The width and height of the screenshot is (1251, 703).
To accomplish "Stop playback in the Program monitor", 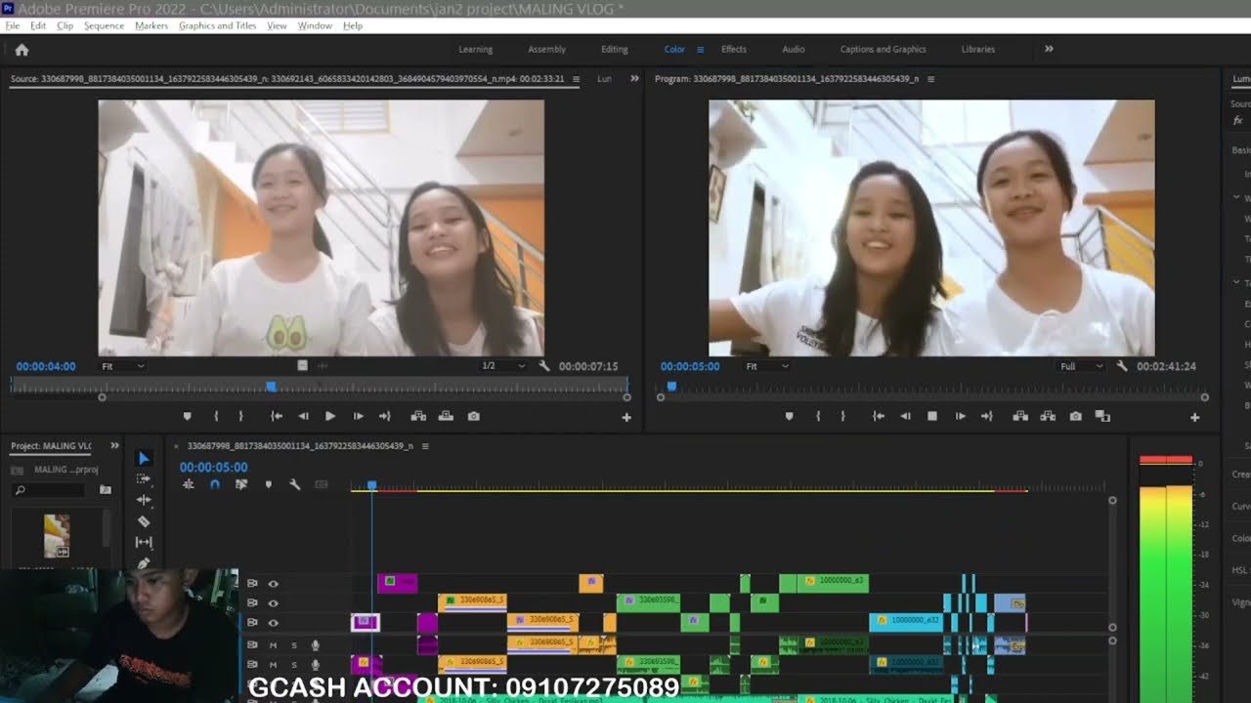I will pos(932,416).
